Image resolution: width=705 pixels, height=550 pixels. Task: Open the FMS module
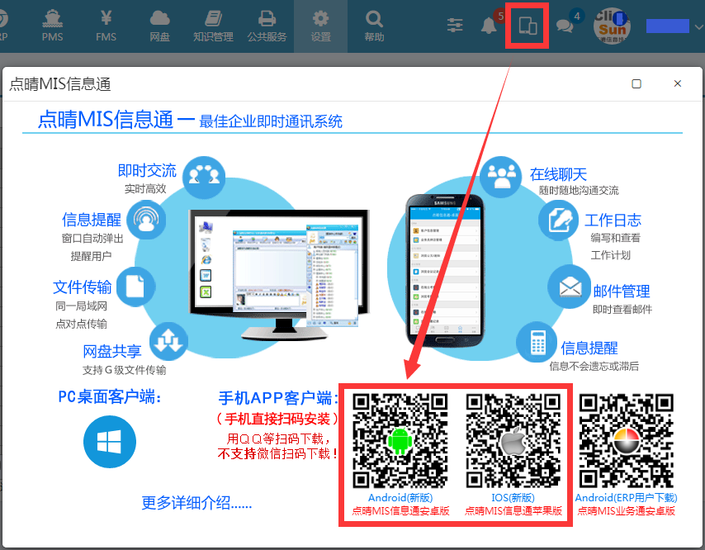pyautogui.click(x=106, y=26)
